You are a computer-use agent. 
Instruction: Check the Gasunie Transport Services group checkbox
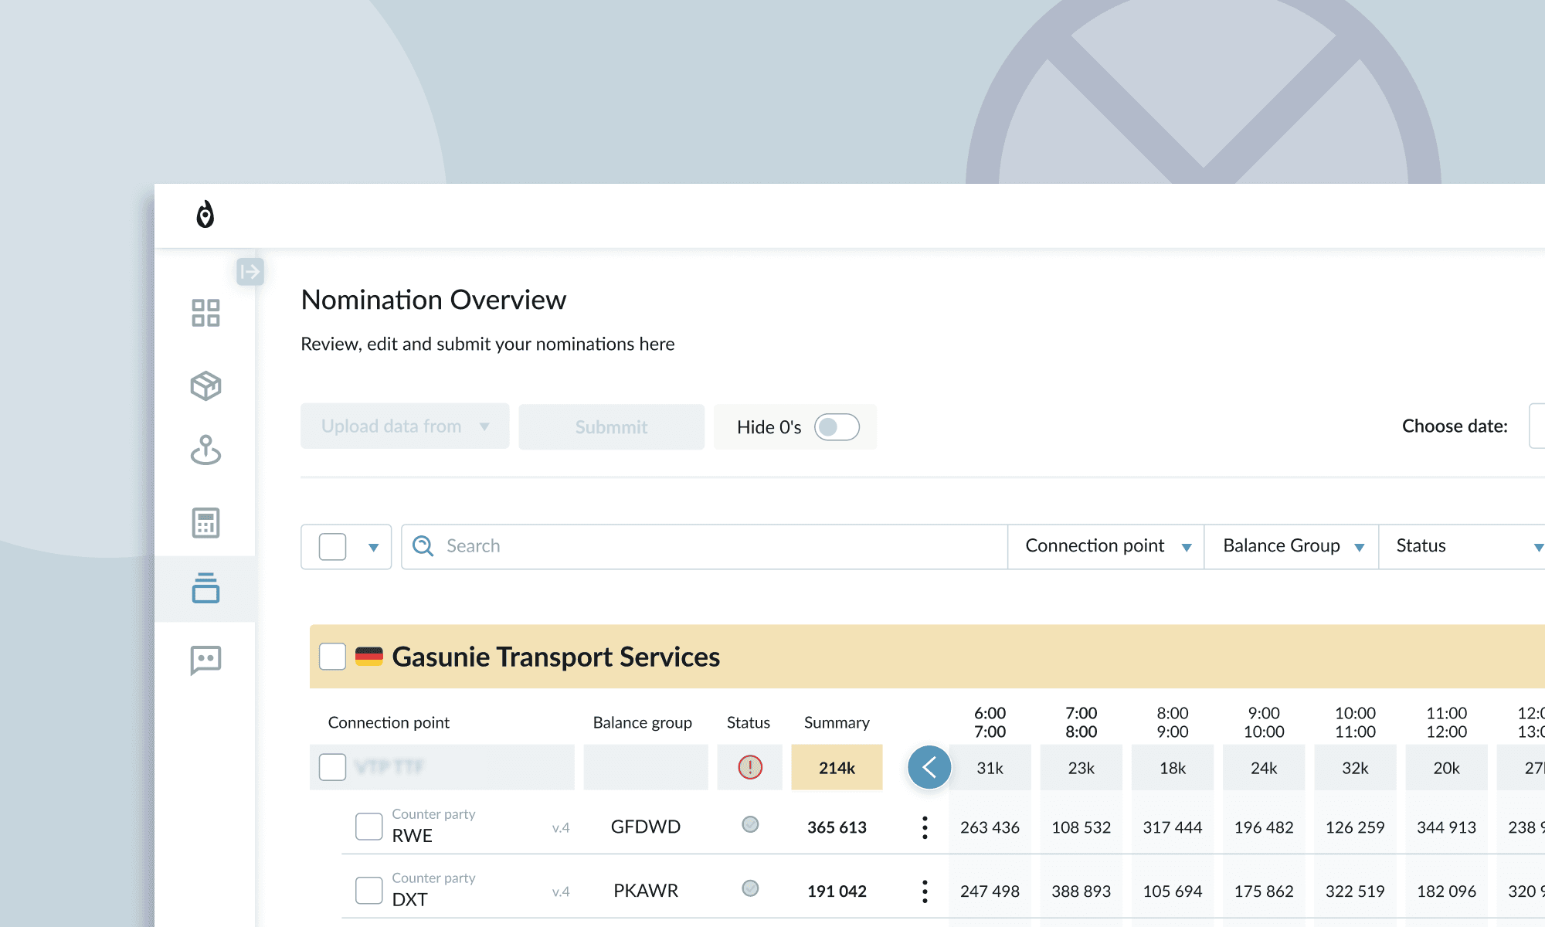(x=332, y=657)
